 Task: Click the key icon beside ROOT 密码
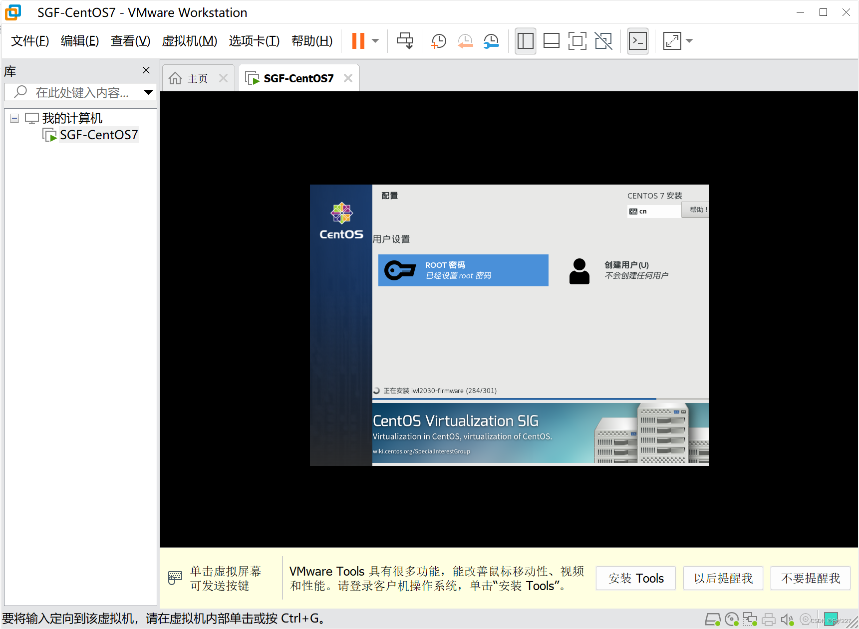click(400, 270)
